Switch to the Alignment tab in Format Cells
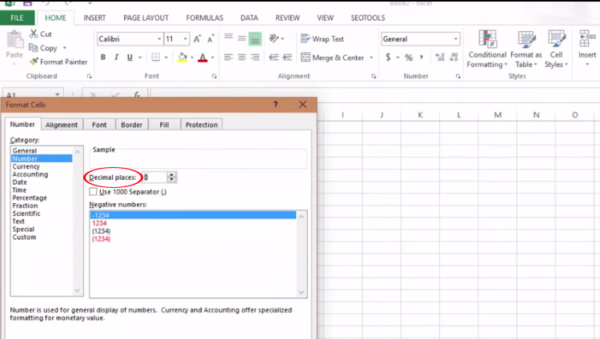Image resolution: width=600 pixels, height=339 pixels. (x=62, y=125)
